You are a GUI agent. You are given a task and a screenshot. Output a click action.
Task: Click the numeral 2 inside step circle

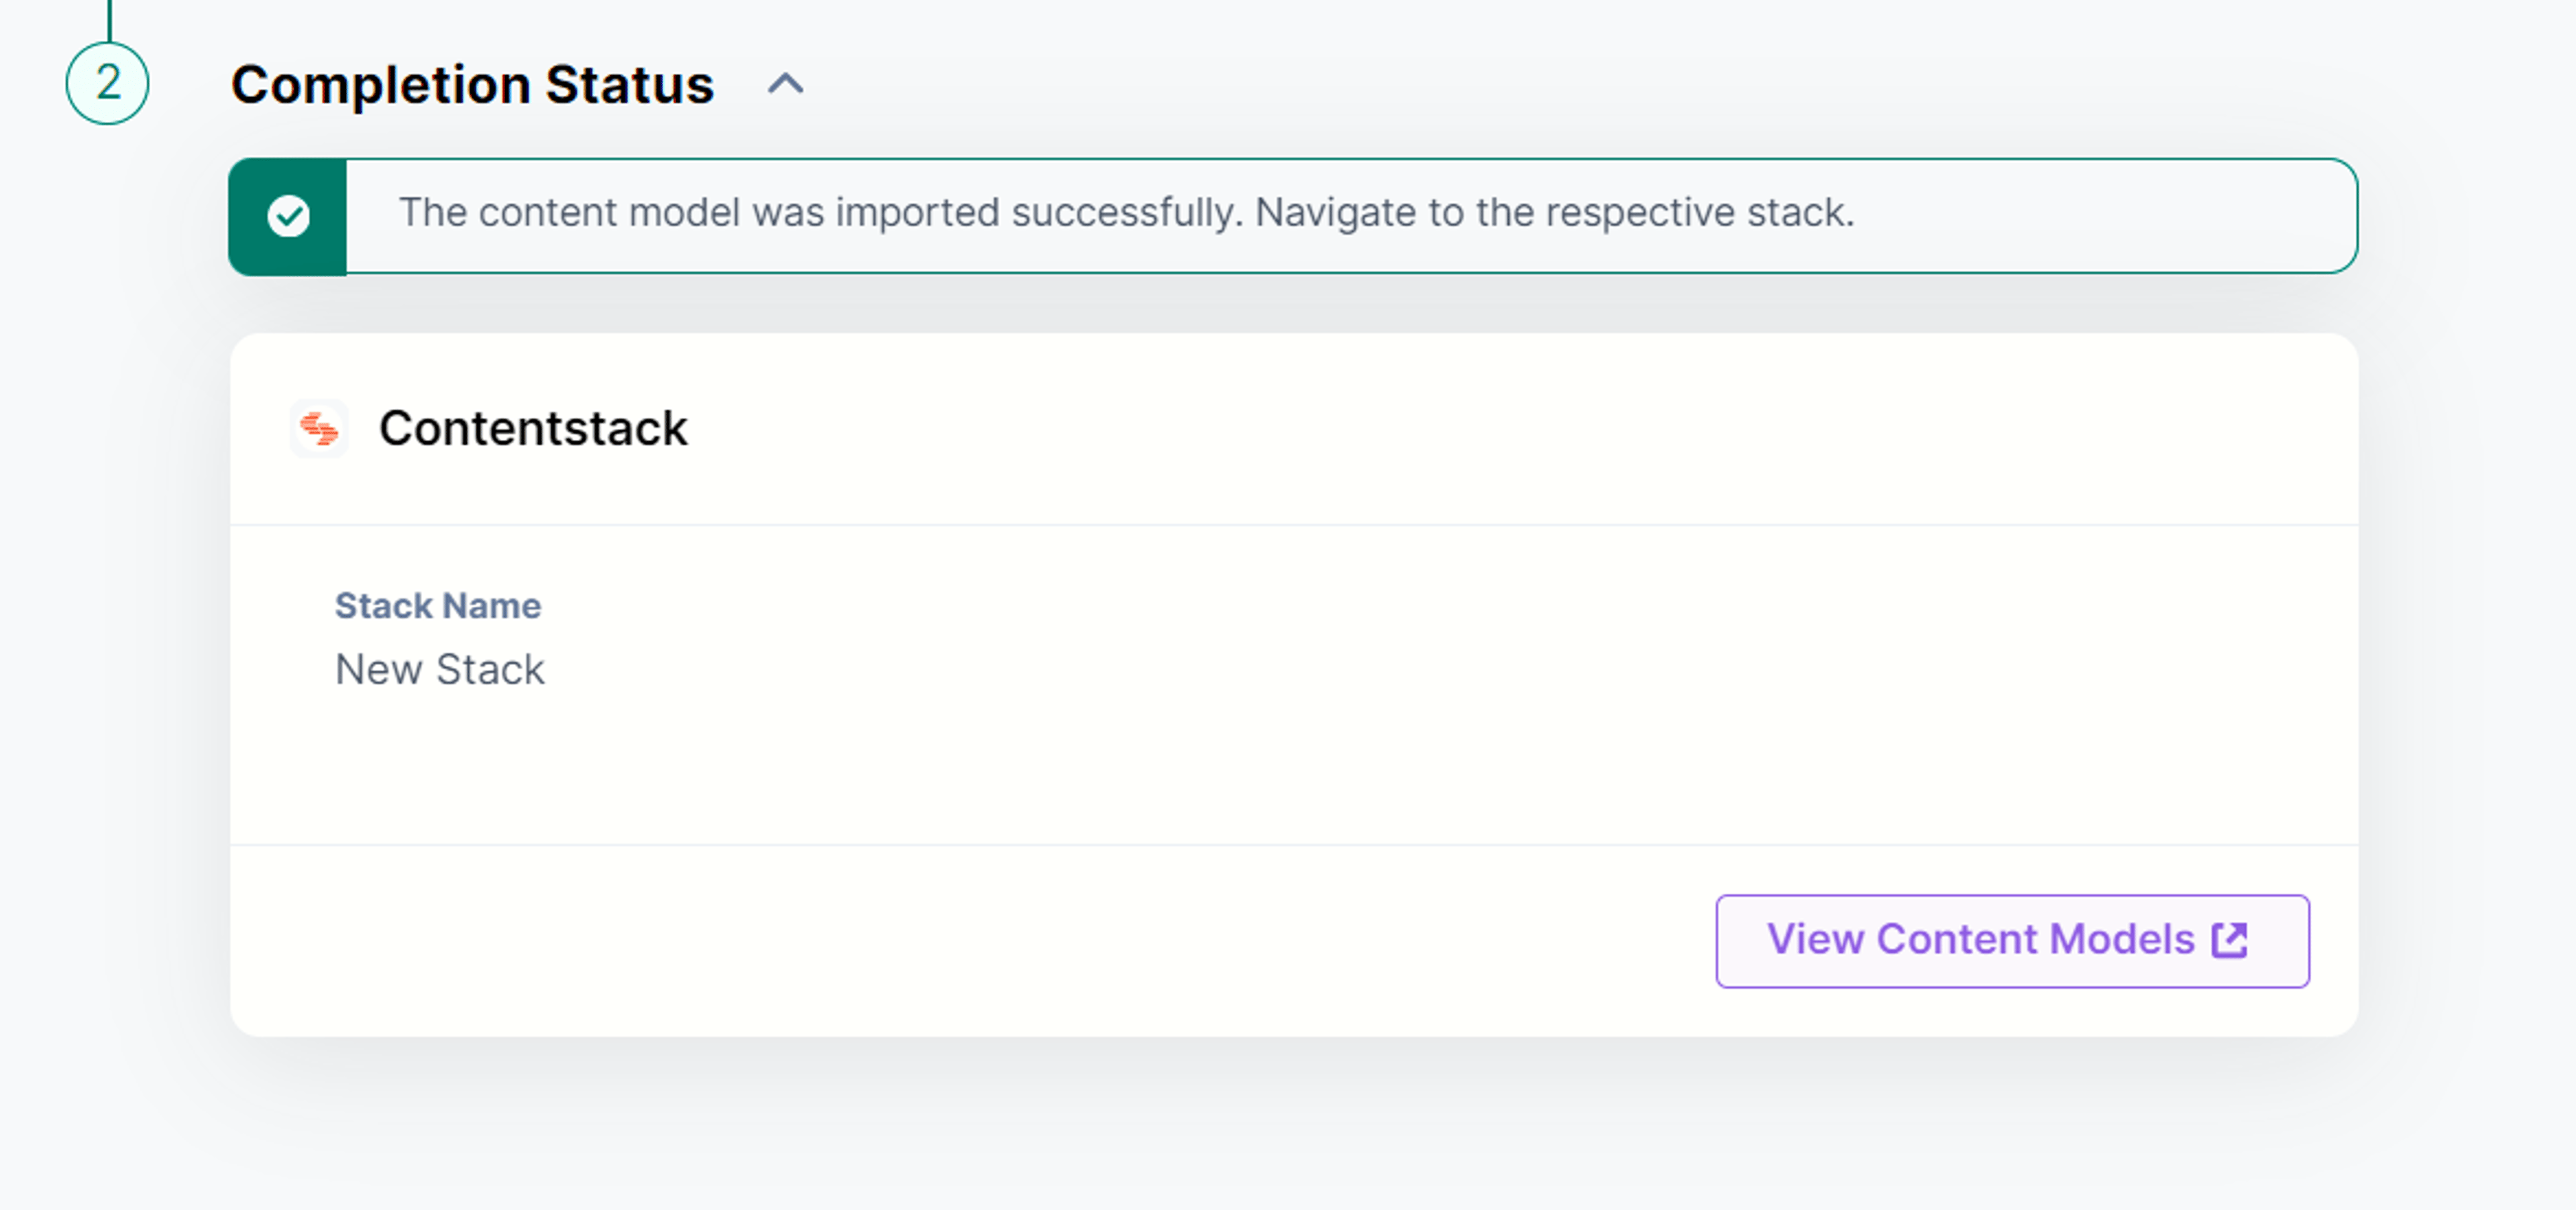click(x=108, y=83)
